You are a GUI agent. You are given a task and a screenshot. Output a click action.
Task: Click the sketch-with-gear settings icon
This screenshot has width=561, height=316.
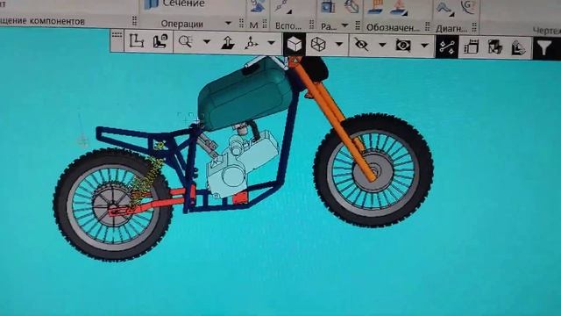[160, 41]
